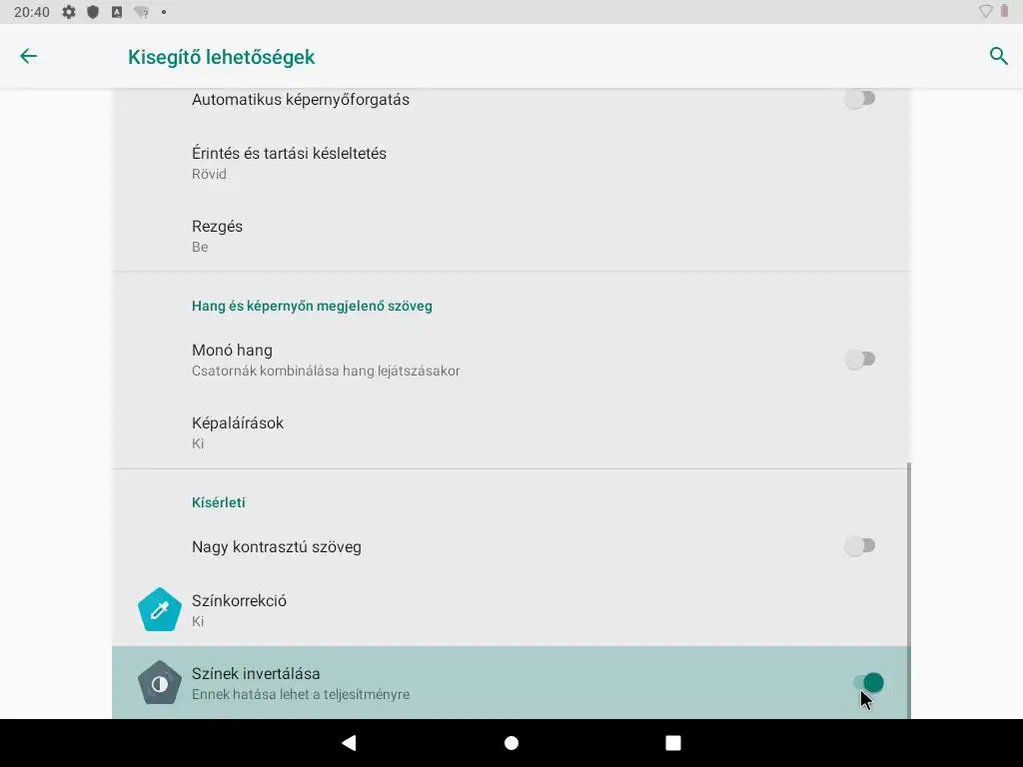Open the Képaláírások setting
The width and height of the screenshot is (1023, 767).
(511, 432)
